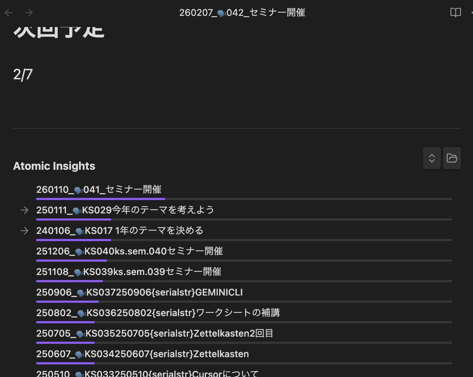Click the note title 260207_042_セミナー開催 in the header

[x=242, y=12]
